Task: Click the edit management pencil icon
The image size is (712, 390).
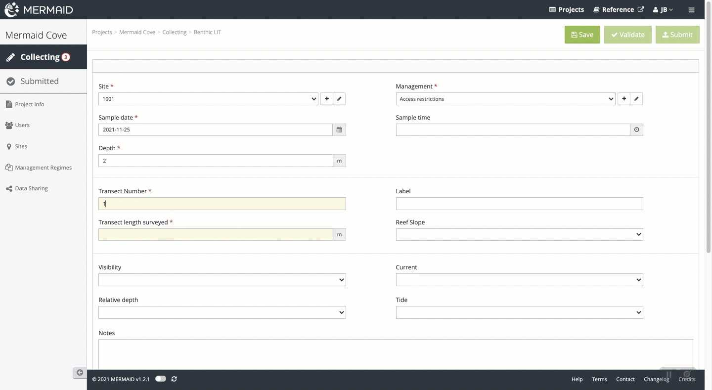Action: 636,99
